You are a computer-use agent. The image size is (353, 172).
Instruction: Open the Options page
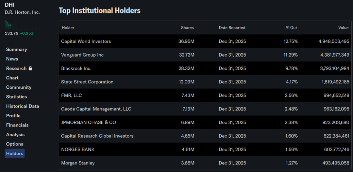14,144
